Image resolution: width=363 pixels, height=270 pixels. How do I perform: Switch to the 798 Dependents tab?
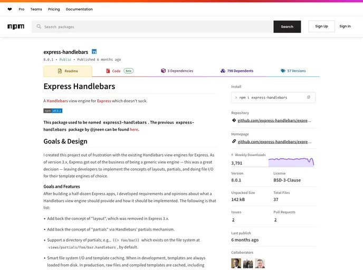tap(237, 71)
